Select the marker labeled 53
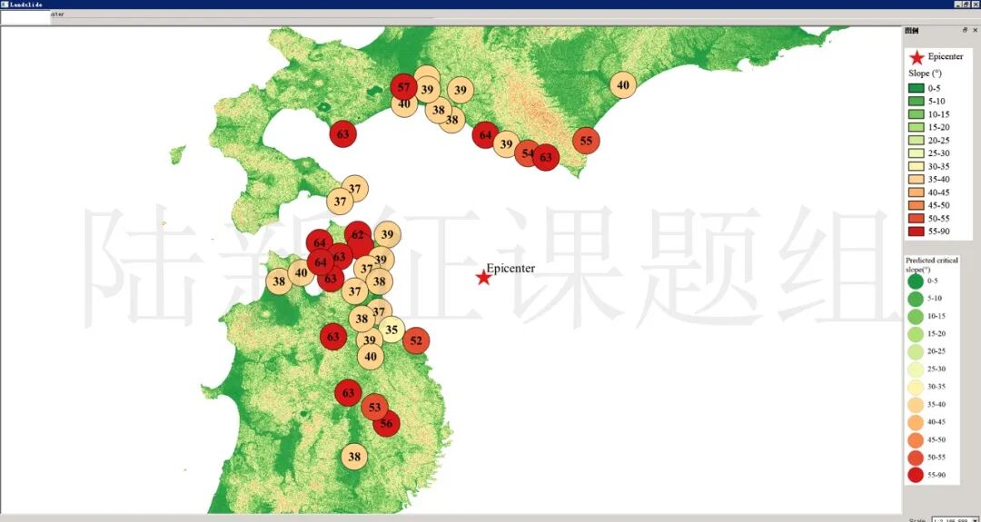Viewport: 981px width, 522px height. [374, 407]
